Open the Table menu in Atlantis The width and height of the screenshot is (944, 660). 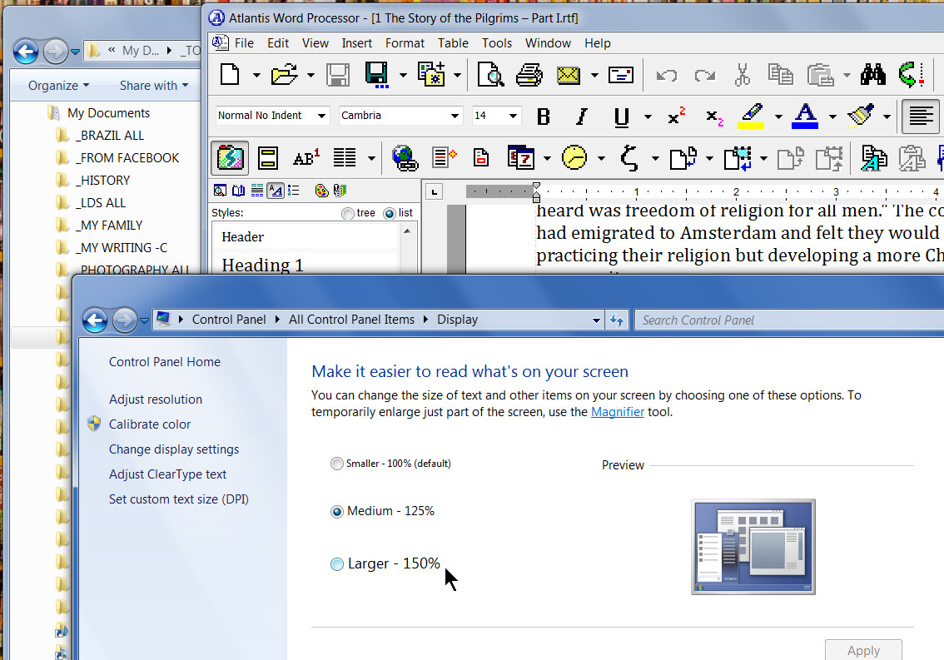pos(453,43)
